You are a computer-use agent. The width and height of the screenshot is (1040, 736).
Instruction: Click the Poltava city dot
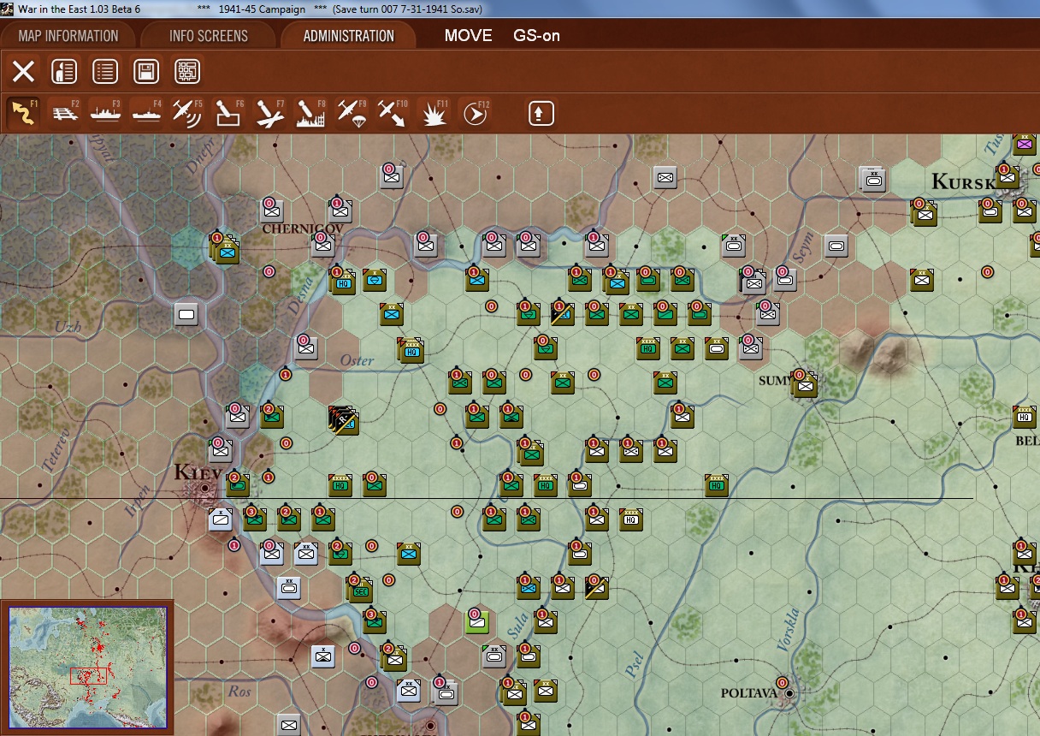pyautogui.click(x=789, y=692)
